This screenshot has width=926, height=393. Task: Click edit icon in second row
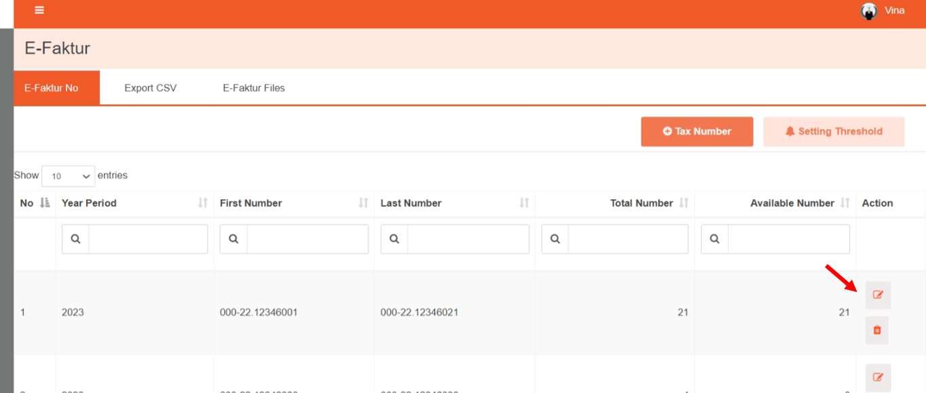[x=878, y=377]
